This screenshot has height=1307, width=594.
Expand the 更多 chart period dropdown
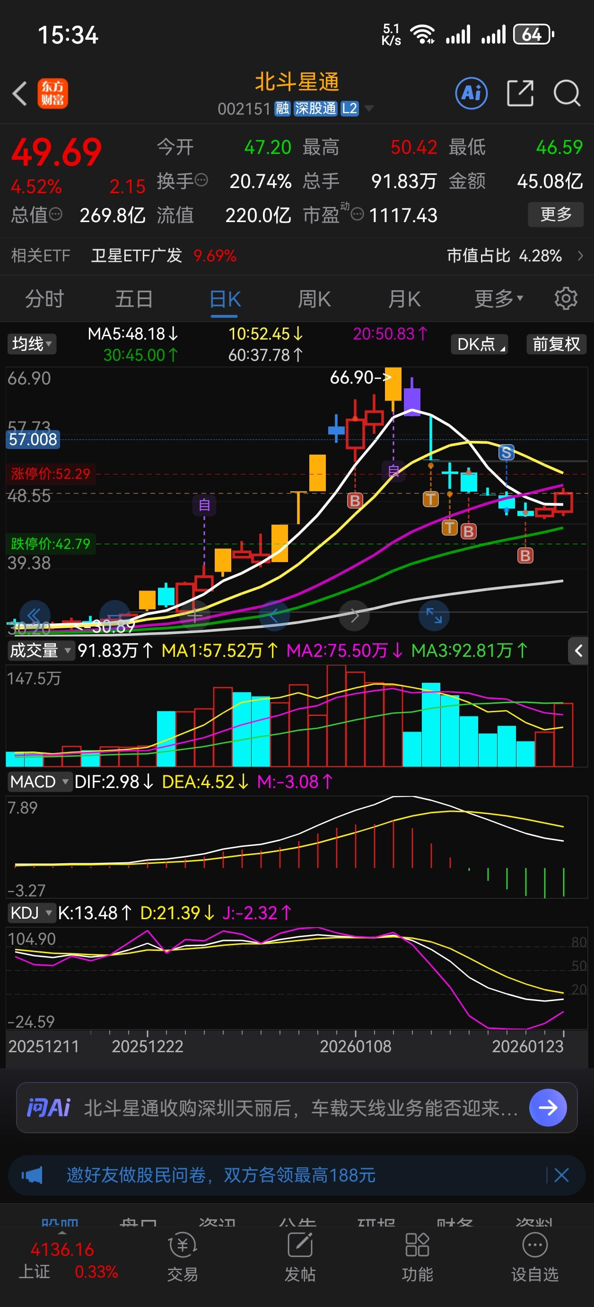(x=499, y=298)
